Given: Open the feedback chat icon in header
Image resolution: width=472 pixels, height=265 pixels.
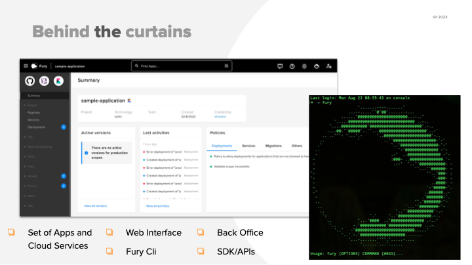Looking at the screenshot, I should click(x=280, y=66).
